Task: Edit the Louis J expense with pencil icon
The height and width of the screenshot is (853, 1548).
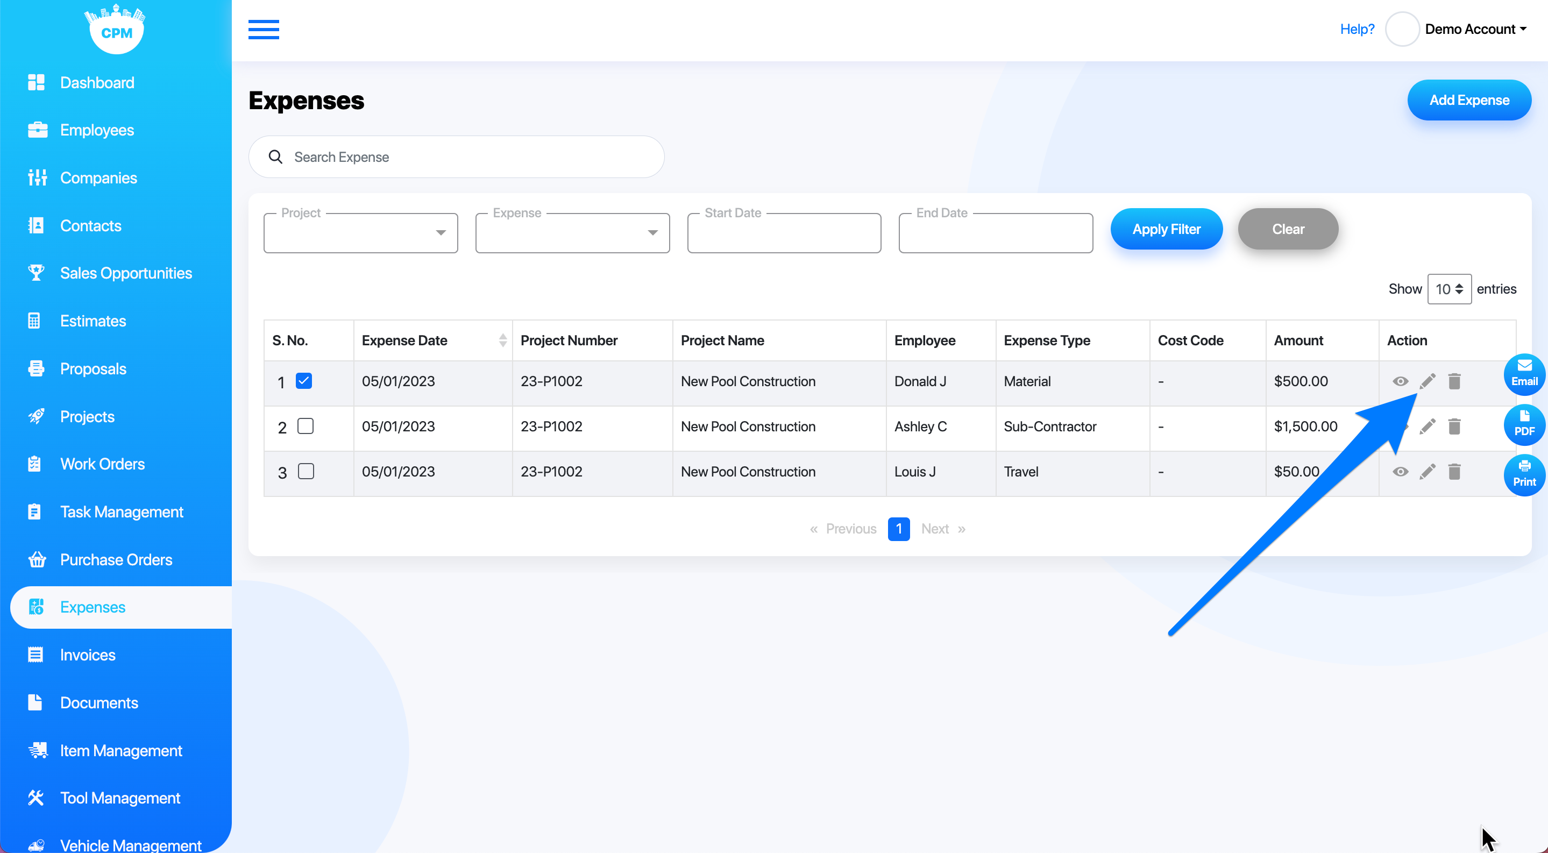Action: coord(1427,472)
